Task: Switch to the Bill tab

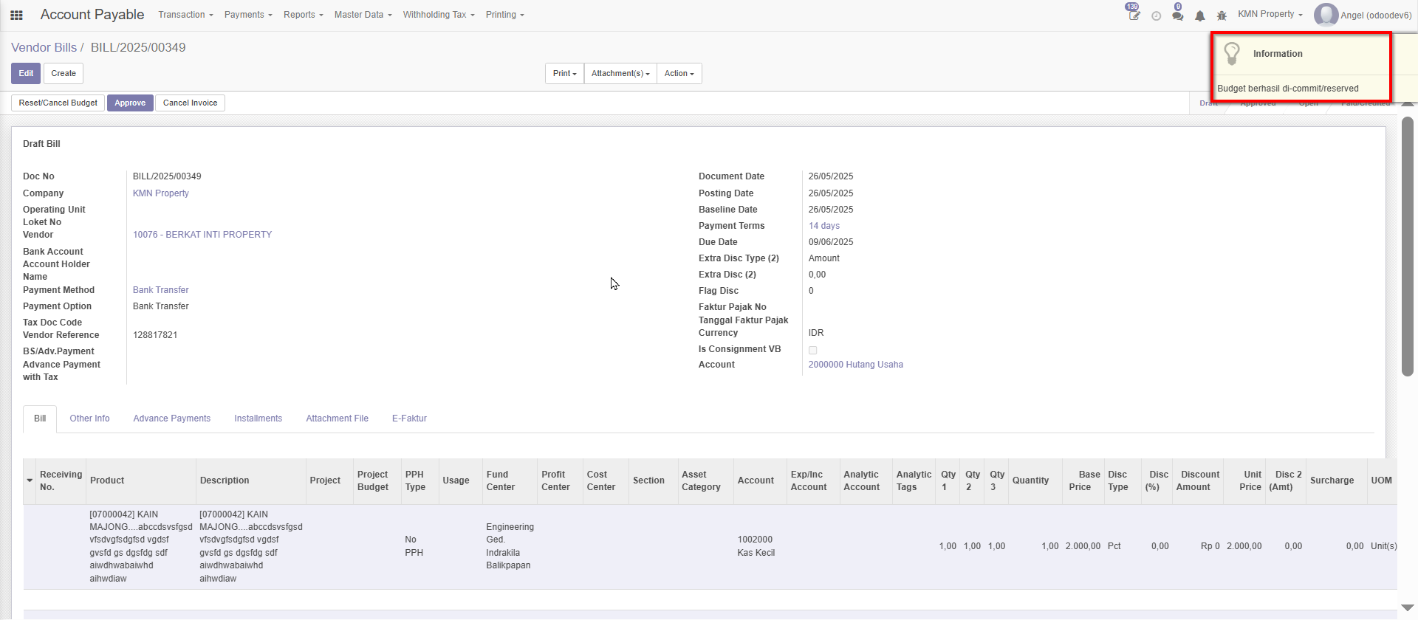Action: tap(40, 418)
